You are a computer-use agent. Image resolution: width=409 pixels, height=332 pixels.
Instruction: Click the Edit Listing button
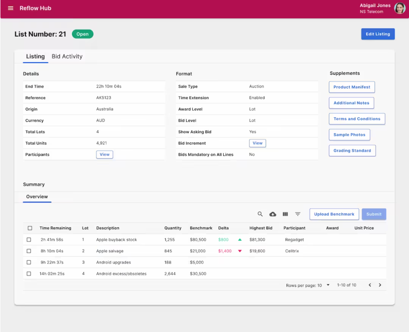point(378,34)
